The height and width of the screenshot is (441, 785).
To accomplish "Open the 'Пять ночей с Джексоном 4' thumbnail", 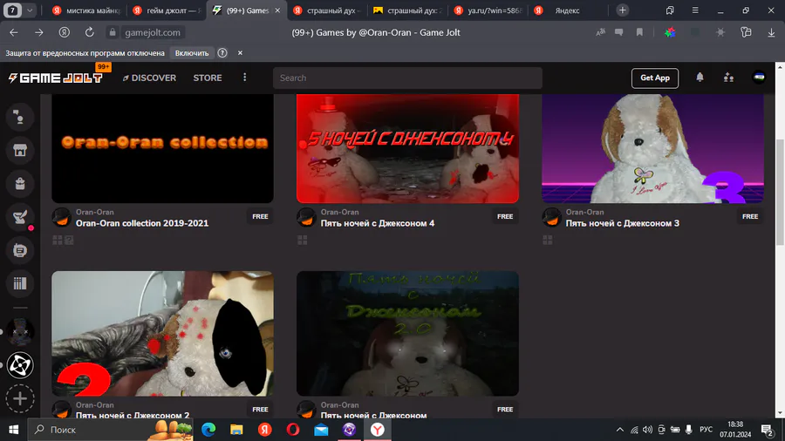I will 407,148.
